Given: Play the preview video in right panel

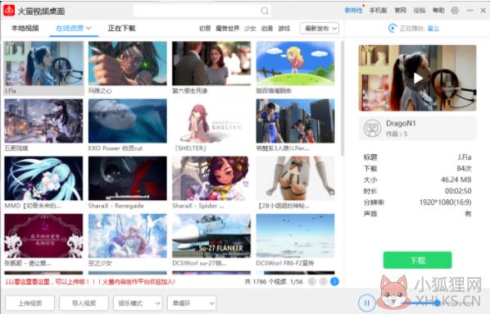Looking at the screenshot, I should tap(418, 78).
